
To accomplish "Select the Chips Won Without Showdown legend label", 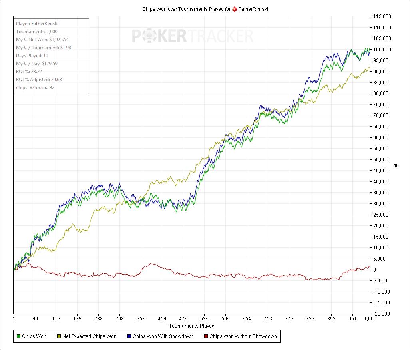I will point(243,336).
